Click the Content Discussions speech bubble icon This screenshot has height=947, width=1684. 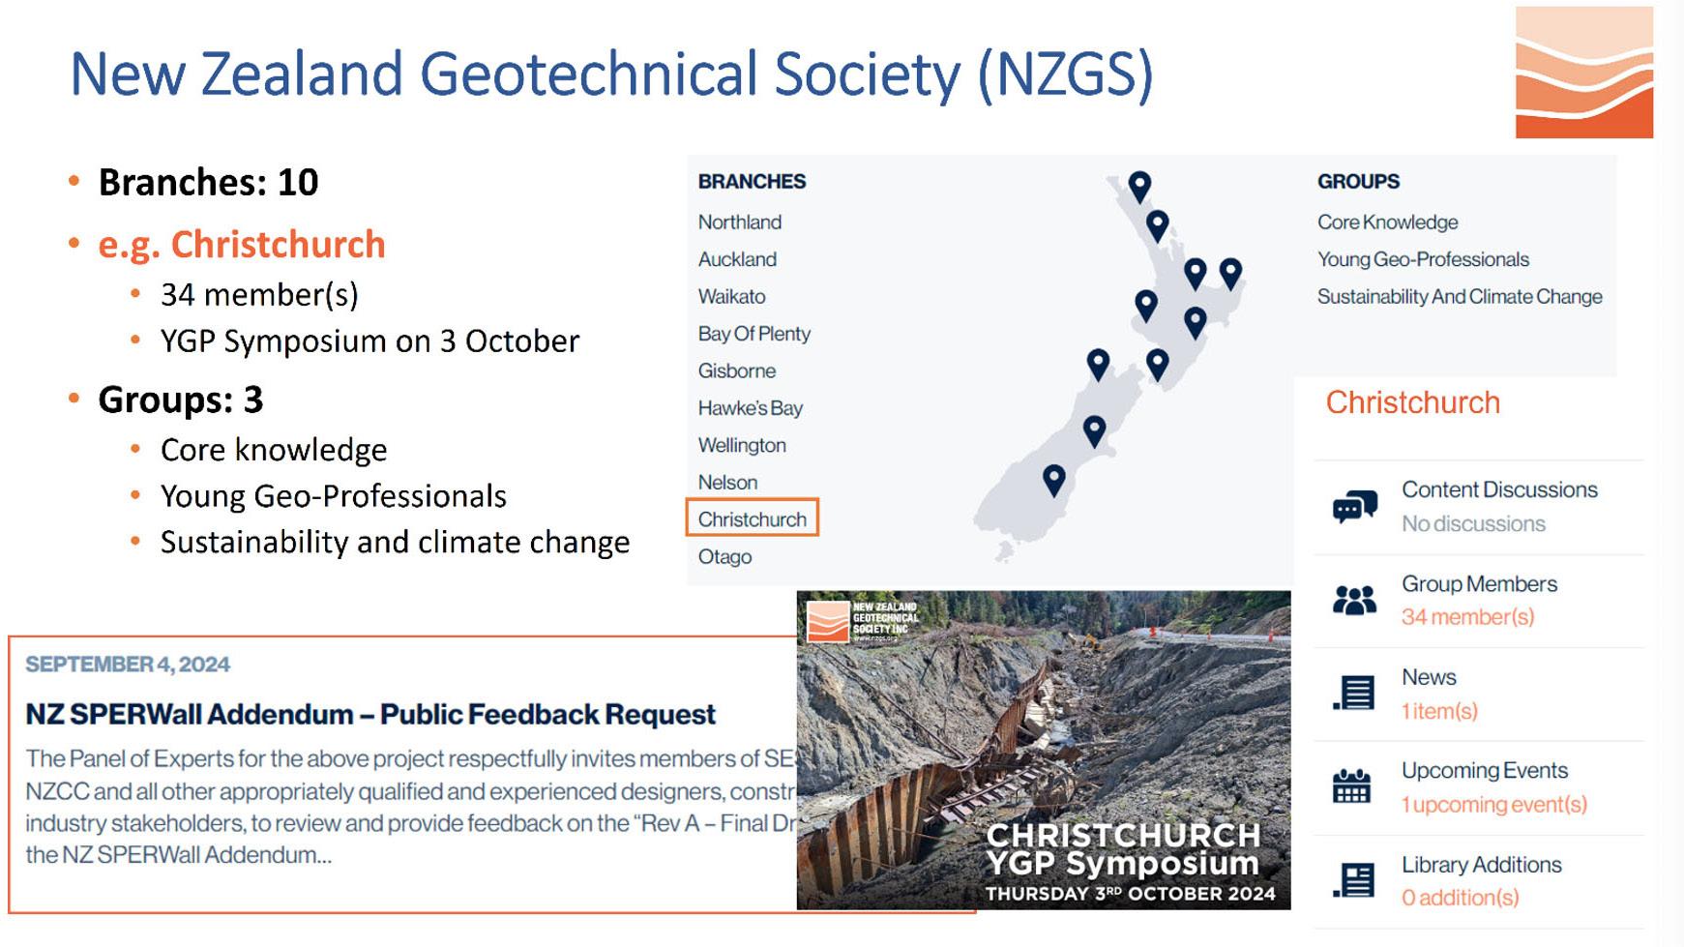coord(1354,506)
